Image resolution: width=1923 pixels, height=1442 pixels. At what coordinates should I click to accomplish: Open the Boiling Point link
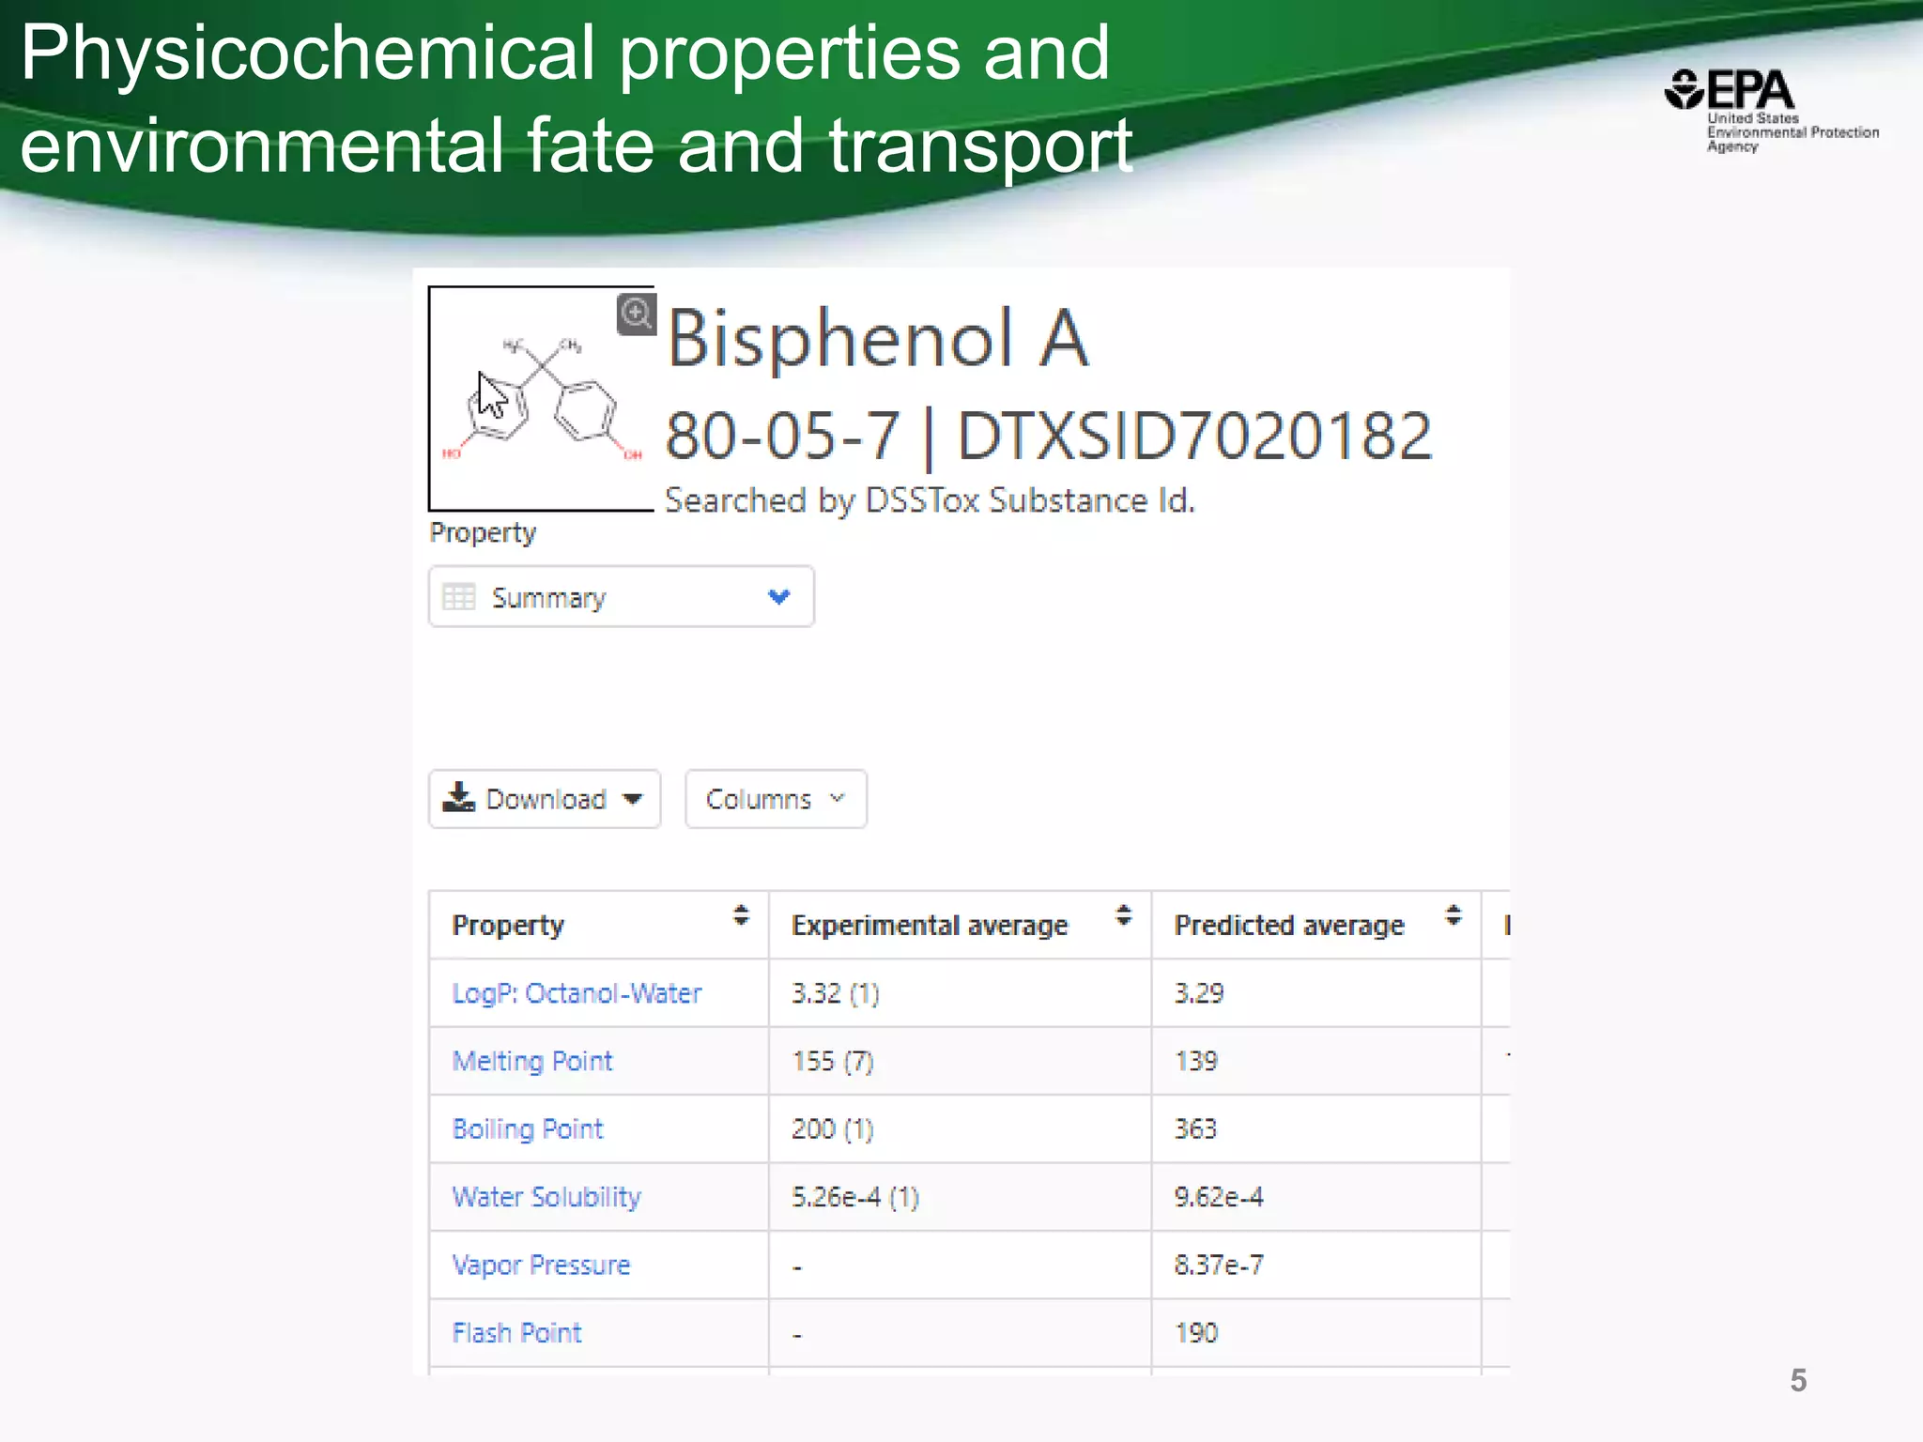(x=528, y=1128)
